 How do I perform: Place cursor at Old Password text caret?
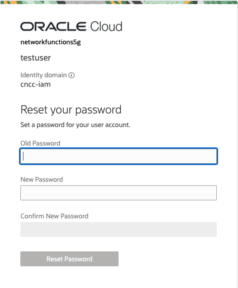pos(23,156)
